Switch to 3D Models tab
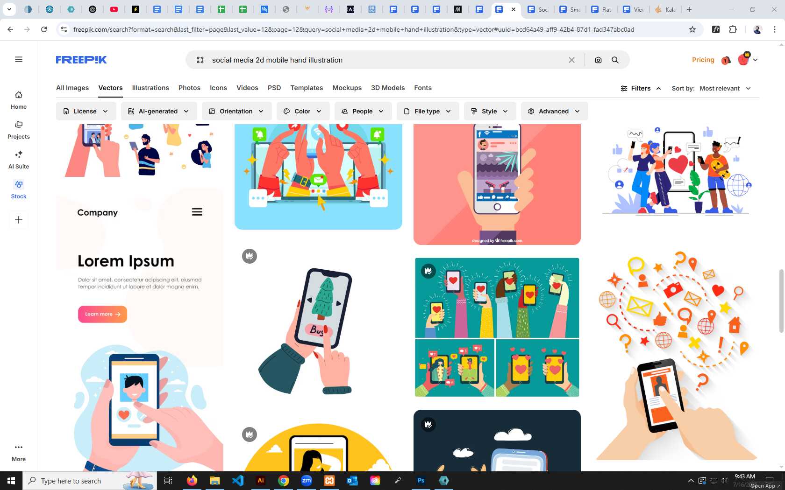 click(x=388, y=88)
